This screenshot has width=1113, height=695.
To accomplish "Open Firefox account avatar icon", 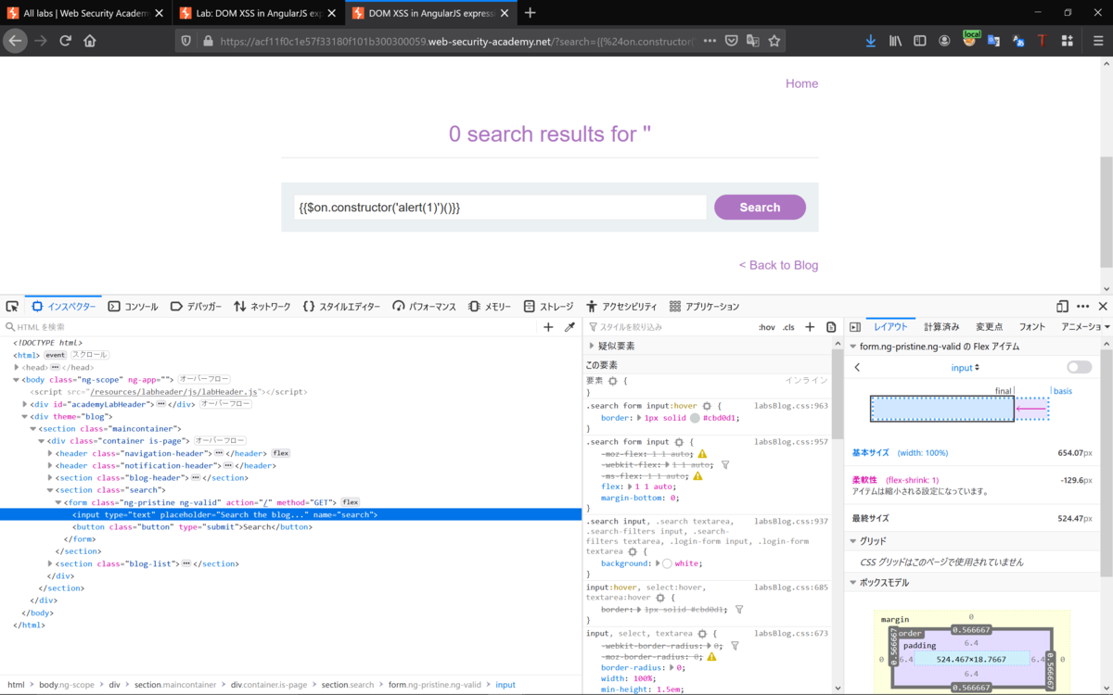I will (x=944, y=41).
